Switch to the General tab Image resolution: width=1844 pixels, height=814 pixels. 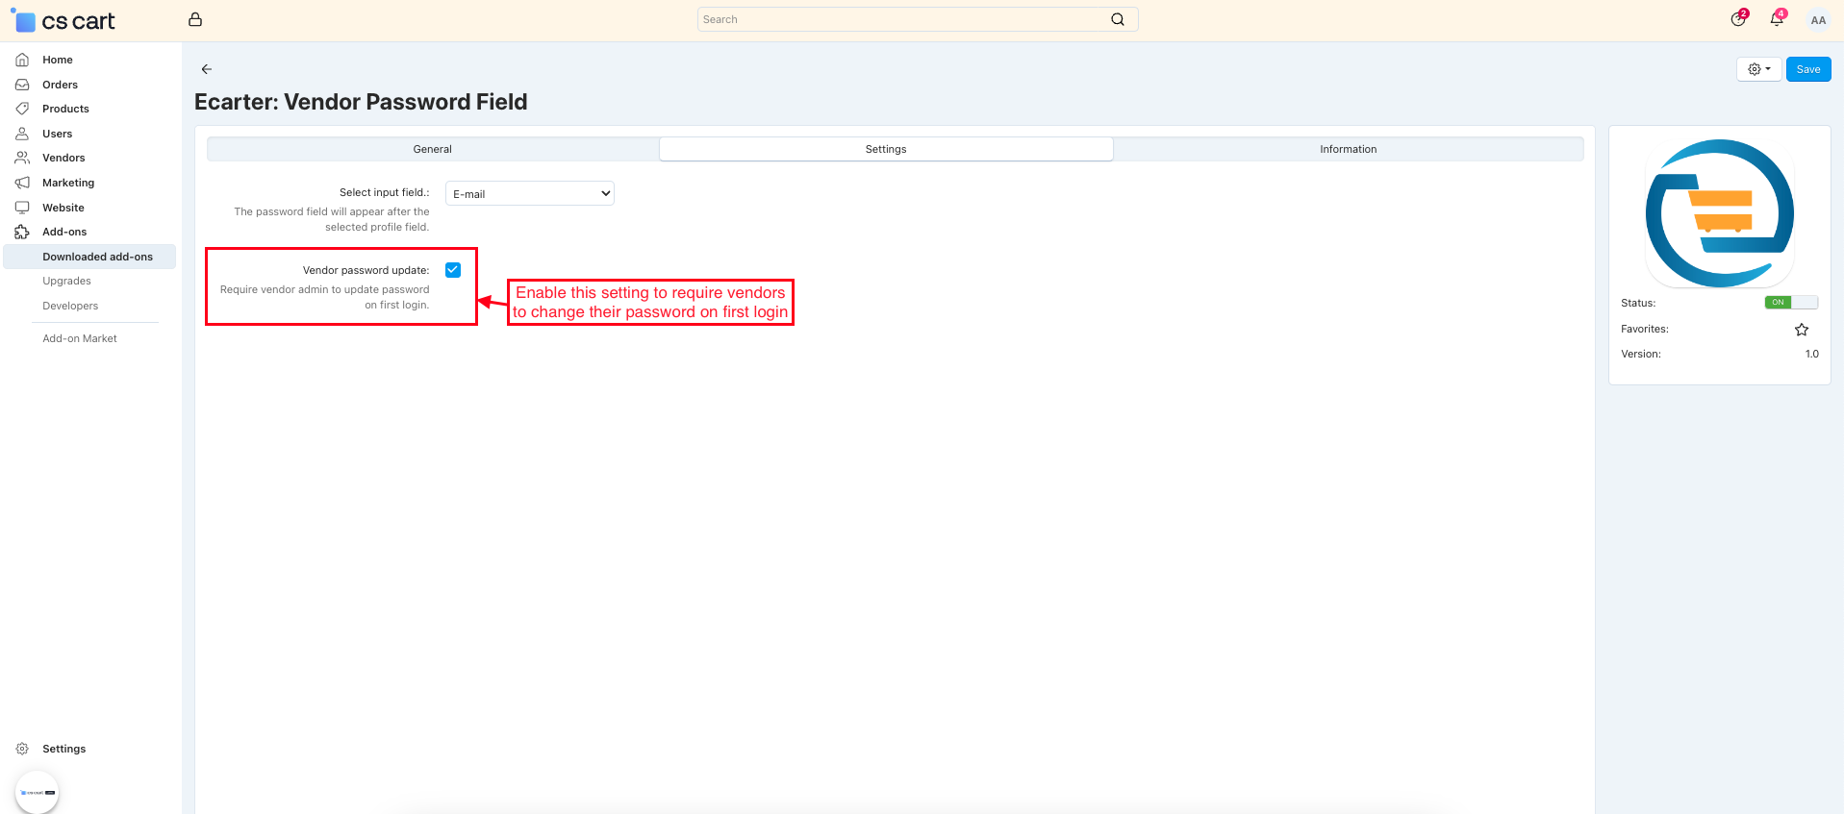tap(432, 149)
